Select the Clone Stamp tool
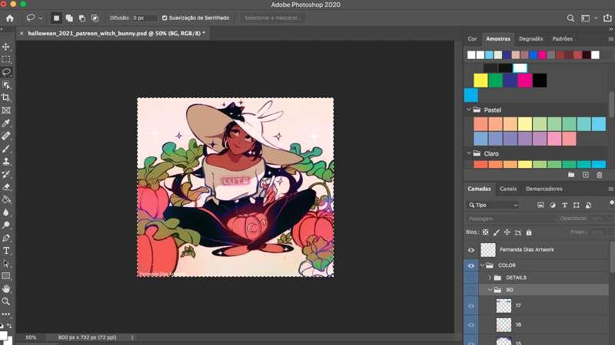Image resolution: width=615 pixels, height=345 pixels. tap(6, 161)
